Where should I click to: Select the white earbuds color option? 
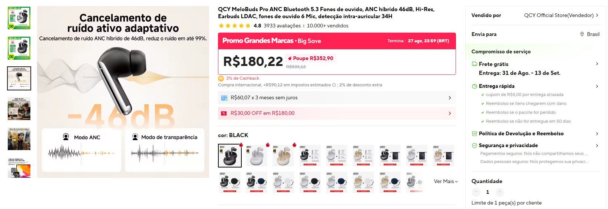coord(257,156)
